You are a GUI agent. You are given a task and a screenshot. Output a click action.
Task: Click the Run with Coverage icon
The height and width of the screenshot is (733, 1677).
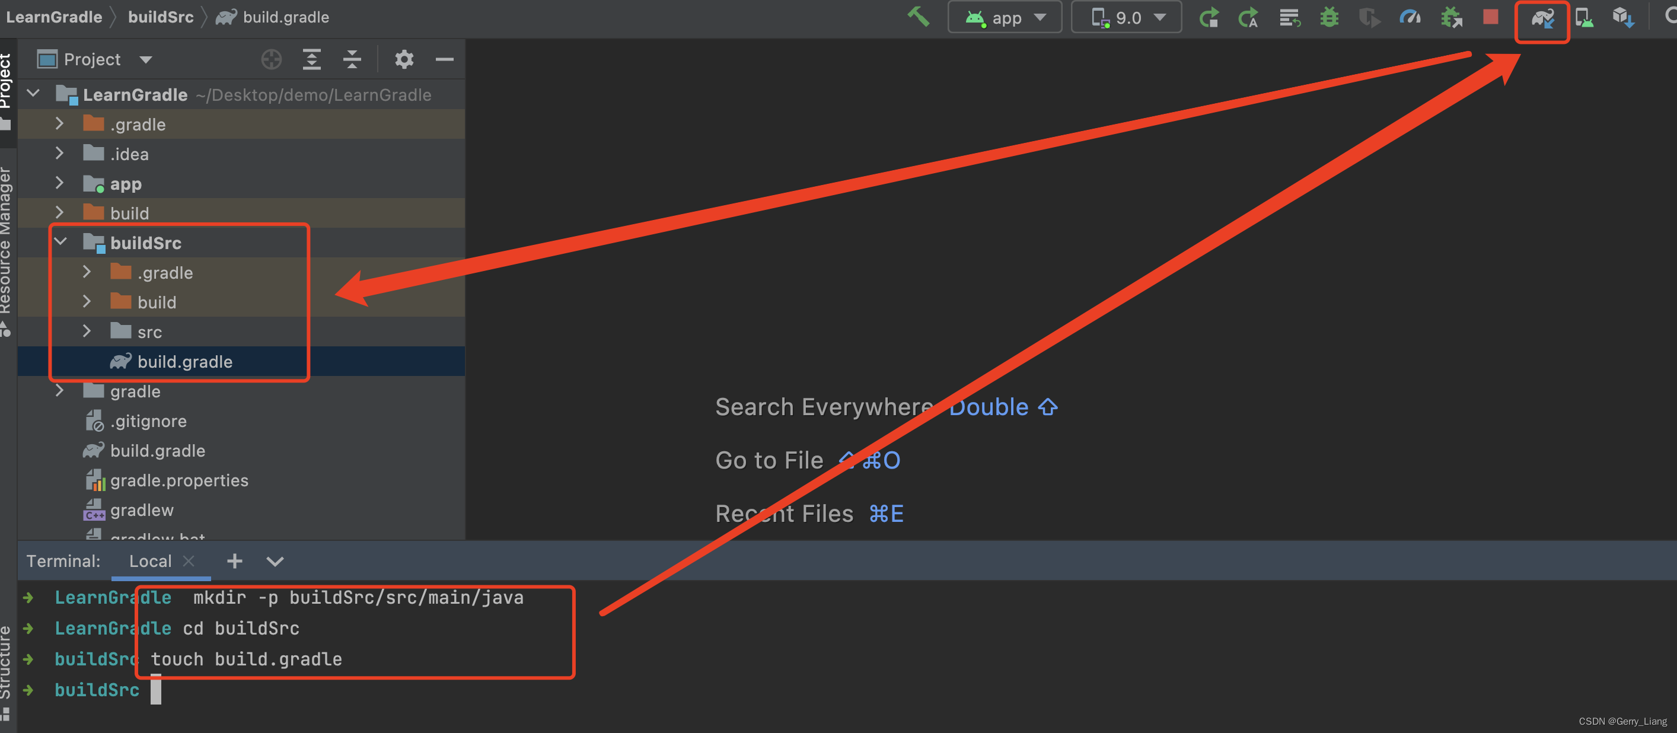tap(1369, 18)
